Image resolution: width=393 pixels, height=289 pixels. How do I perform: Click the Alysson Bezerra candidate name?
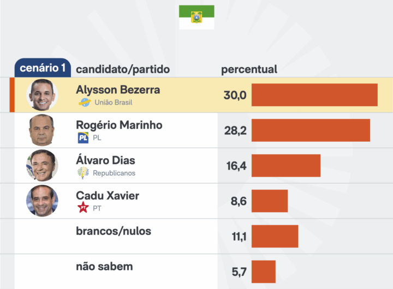[x=118, y=90]
